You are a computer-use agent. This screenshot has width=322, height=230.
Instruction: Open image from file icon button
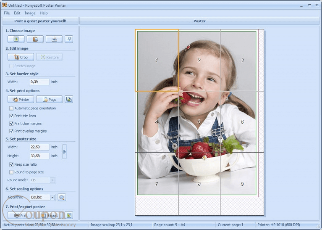pyautogui.click(x=16, y=39)
